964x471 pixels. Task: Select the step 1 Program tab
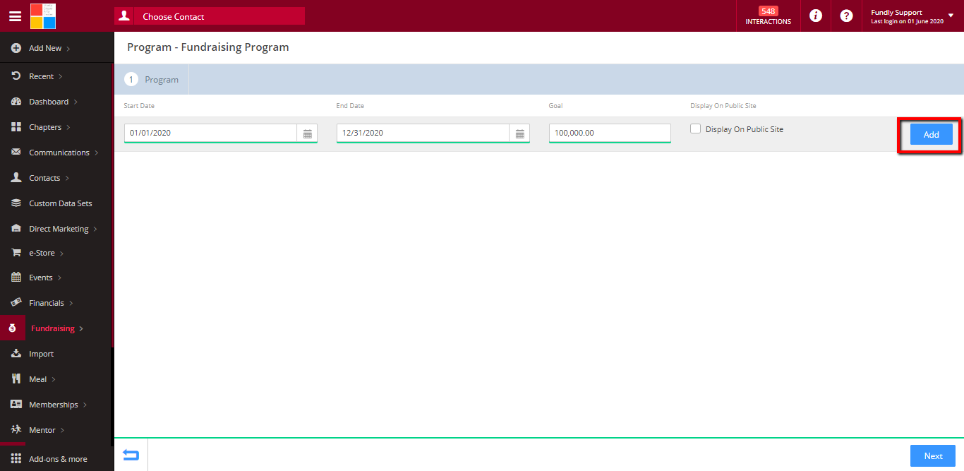152,80
